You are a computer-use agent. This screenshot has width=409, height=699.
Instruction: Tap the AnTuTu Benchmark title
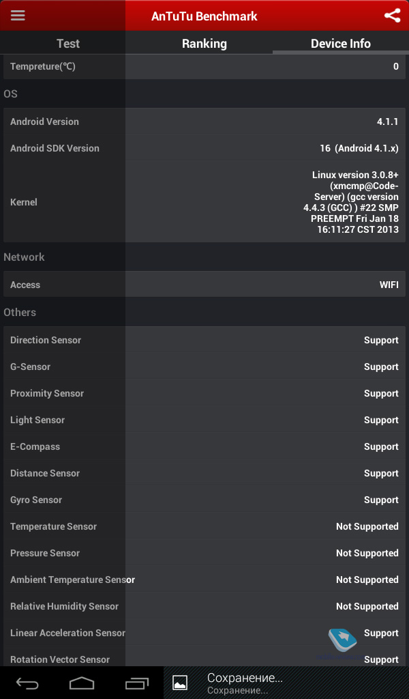[204, 16]
